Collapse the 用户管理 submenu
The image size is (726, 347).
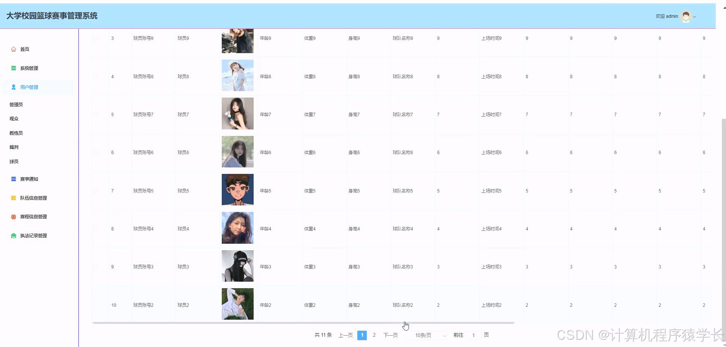point(29,87)
